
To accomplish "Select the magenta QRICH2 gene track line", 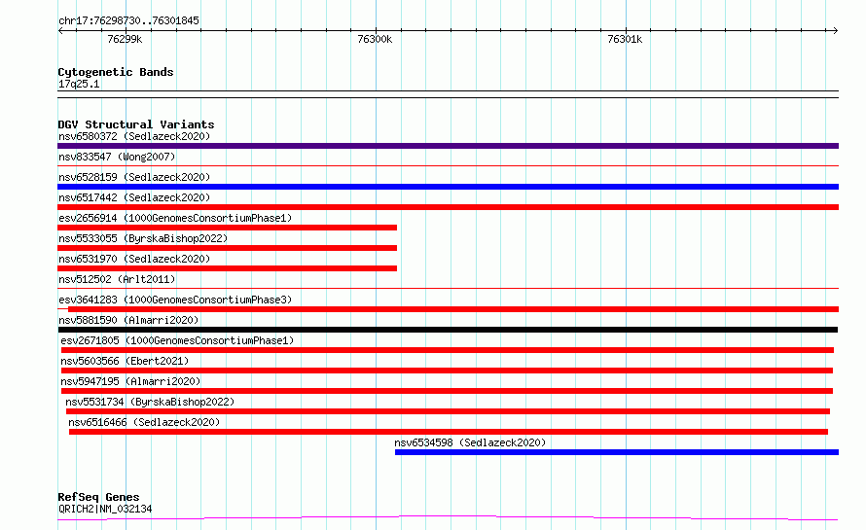I will (448, 518).
